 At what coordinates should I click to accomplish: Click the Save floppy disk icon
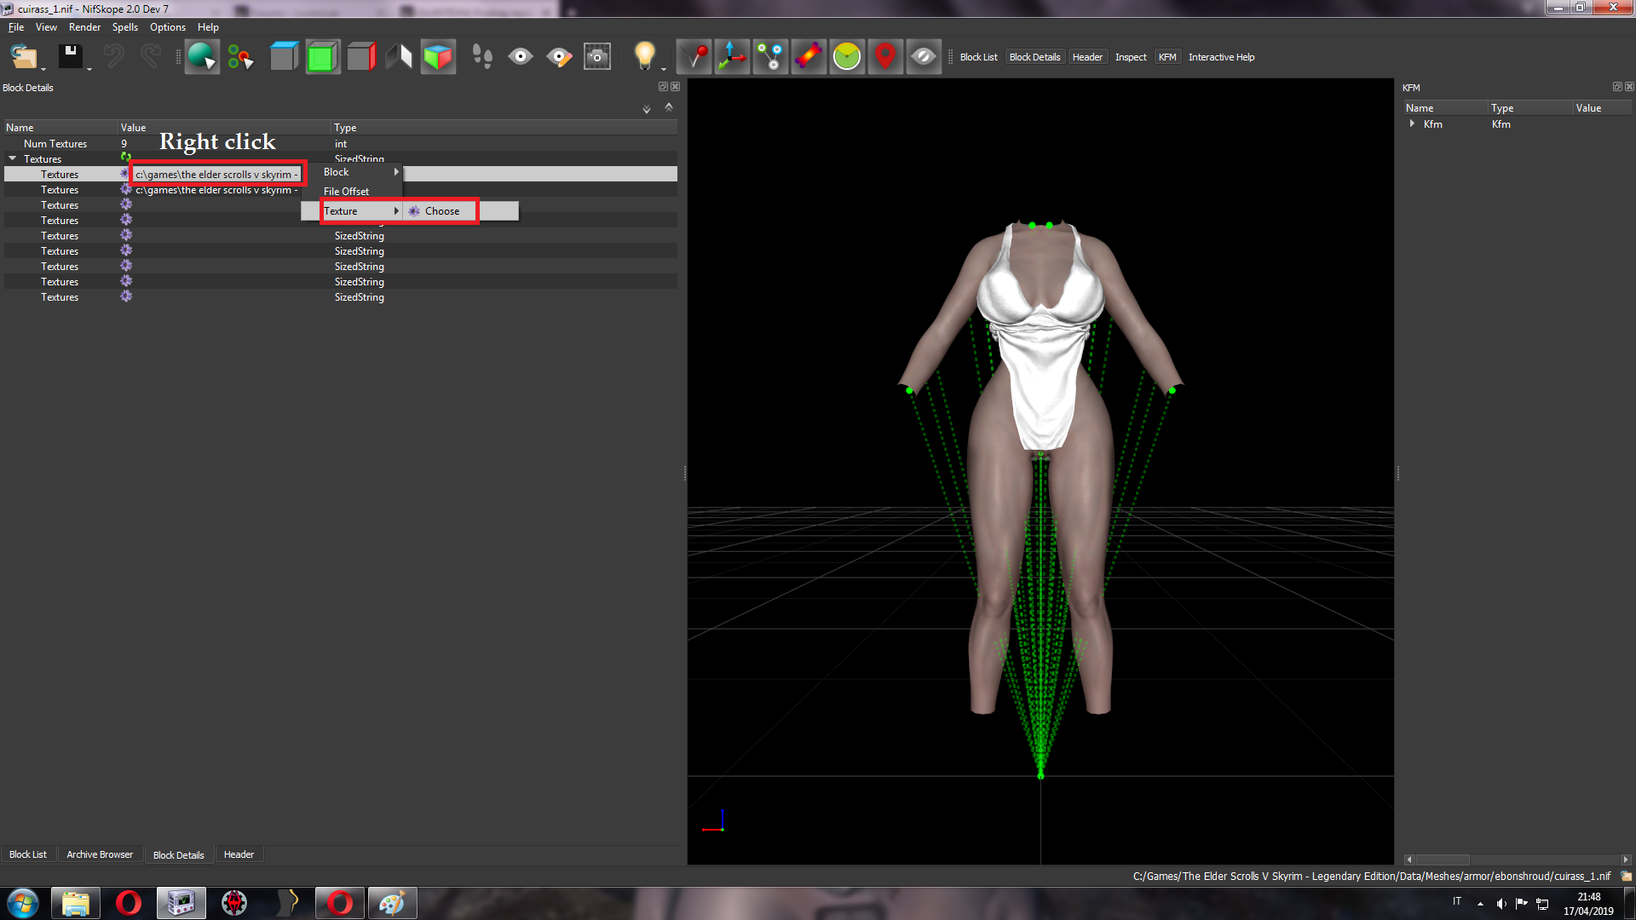[x=70, y=57]
